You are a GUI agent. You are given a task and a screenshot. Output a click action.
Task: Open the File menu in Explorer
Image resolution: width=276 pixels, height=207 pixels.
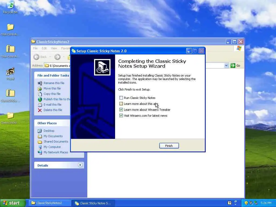tap(35, 48)
